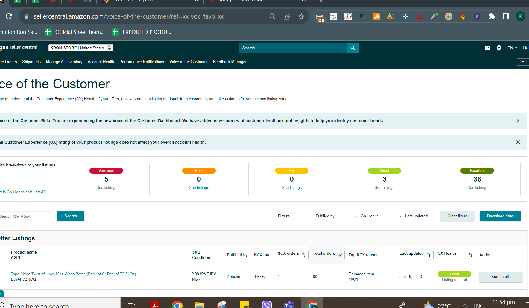See listings rated Fair
The height and width of the screenshot is (308, 529).
coord(292,188)
